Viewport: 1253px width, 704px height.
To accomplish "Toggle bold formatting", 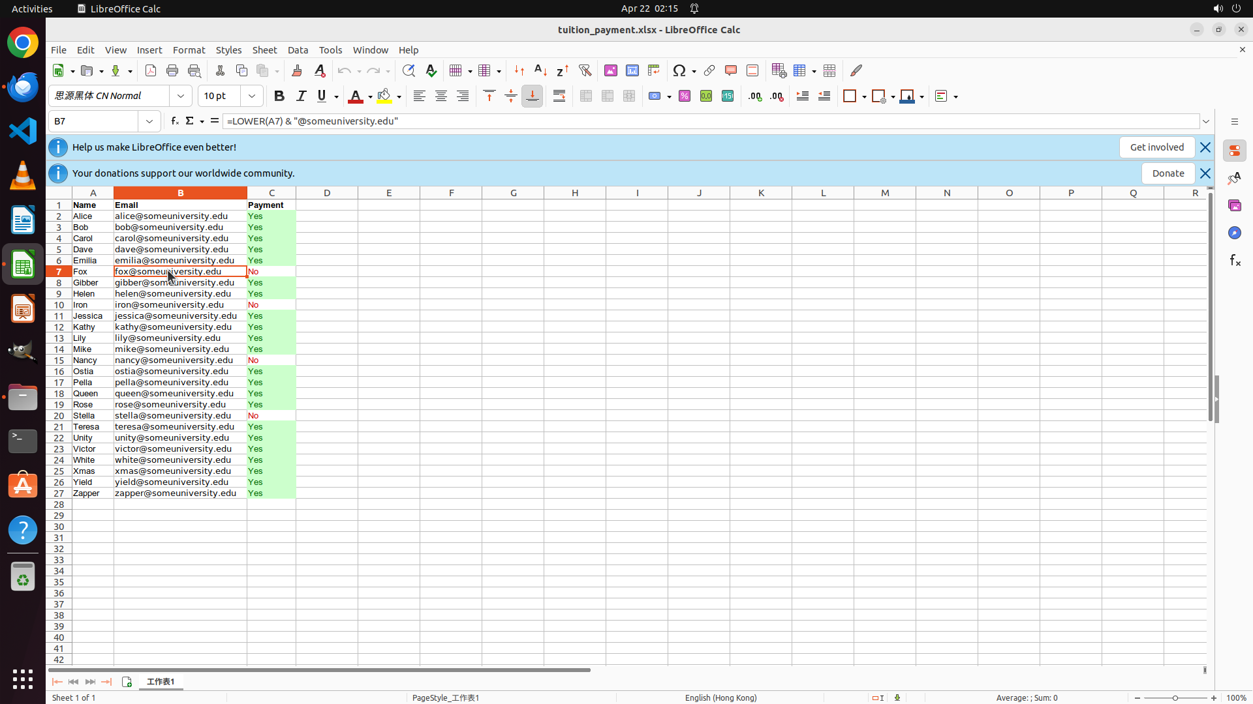I will pos(279,96).
